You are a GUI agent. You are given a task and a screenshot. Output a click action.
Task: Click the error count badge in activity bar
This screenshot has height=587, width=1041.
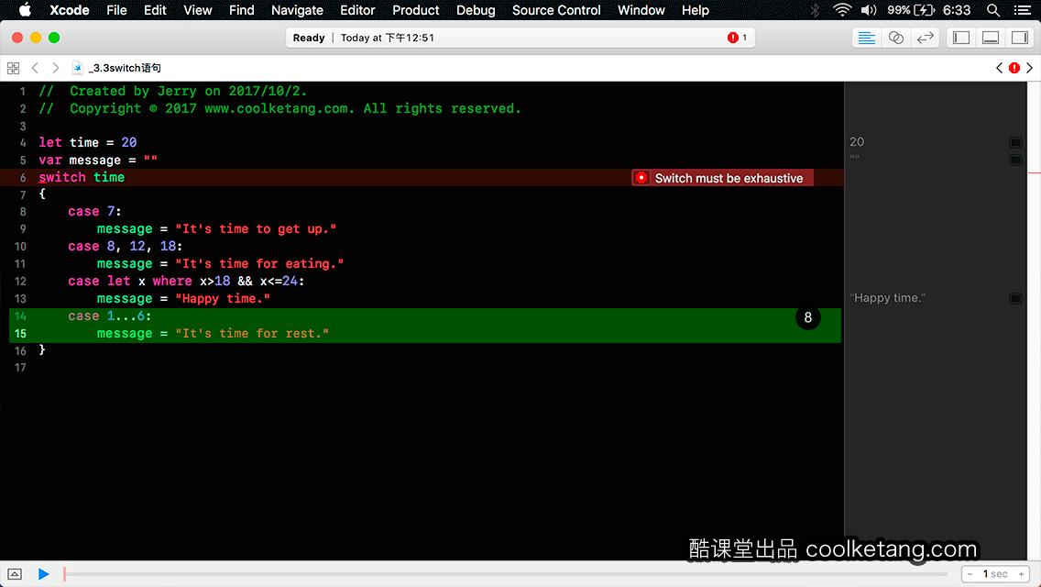pyautogui.click(x=737, y=38)
